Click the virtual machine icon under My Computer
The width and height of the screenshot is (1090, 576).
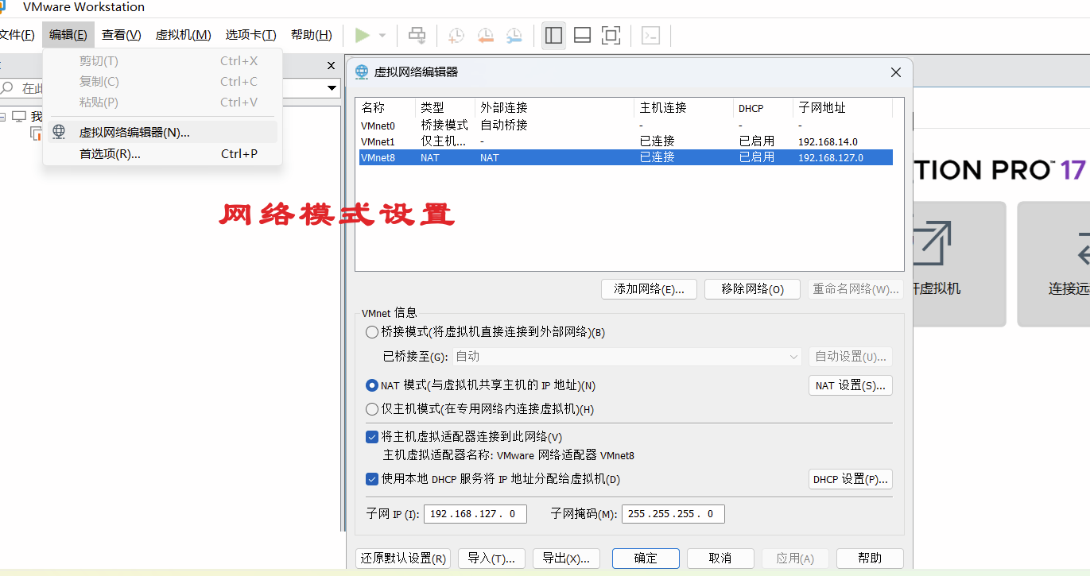point(37,133)
